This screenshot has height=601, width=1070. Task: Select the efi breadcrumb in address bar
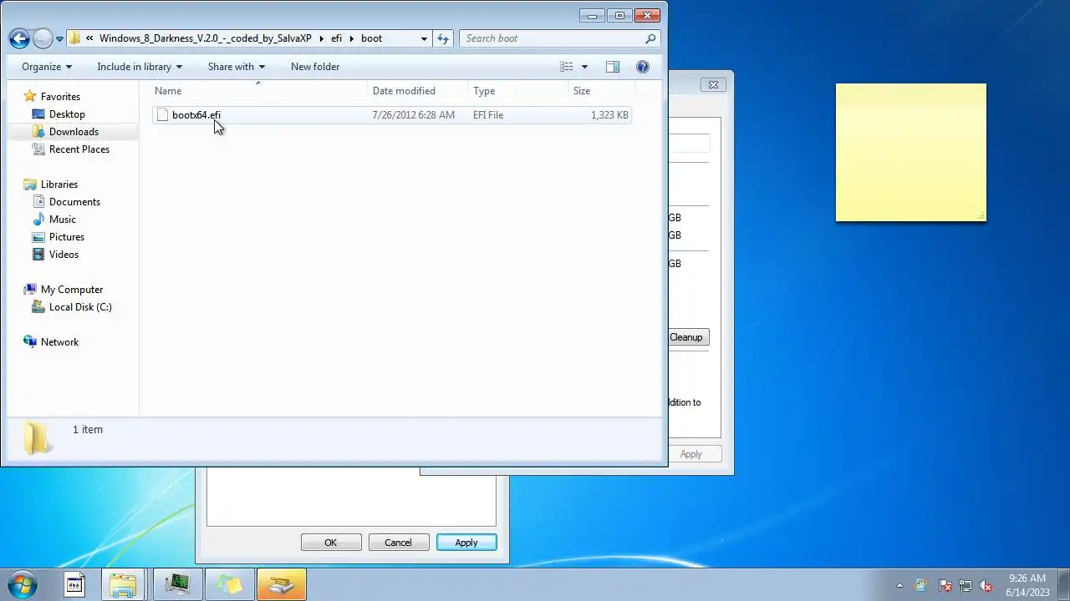point(337,38)
